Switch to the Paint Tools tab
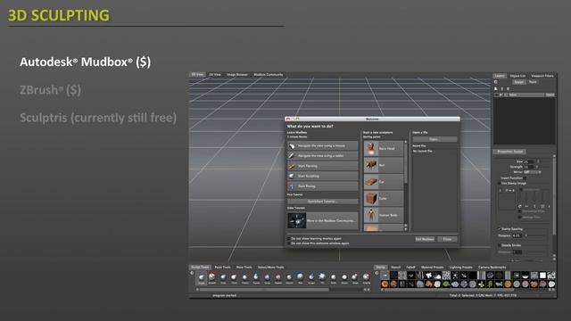This screenshot has height=321, width=571. tap(222, 267)
